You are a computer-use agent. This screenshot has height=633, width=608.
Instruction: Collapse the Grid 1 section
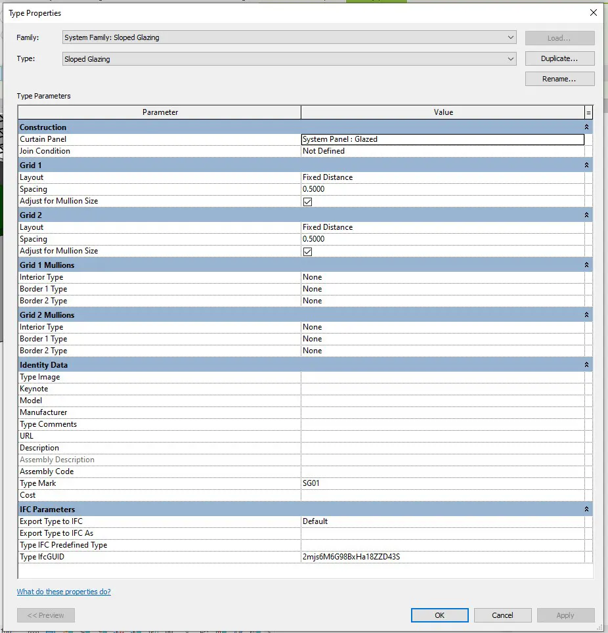(x=586, y=165)
